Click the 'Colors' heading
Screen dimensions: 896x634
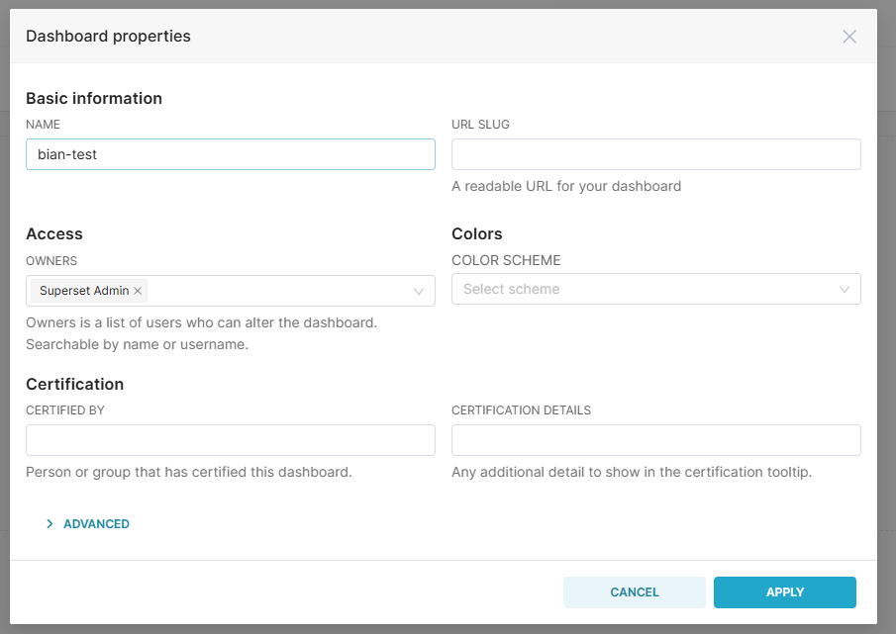(x=477, y=234)
